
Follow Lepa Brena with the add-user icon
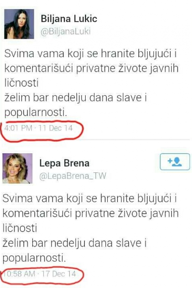pos(175,162)
